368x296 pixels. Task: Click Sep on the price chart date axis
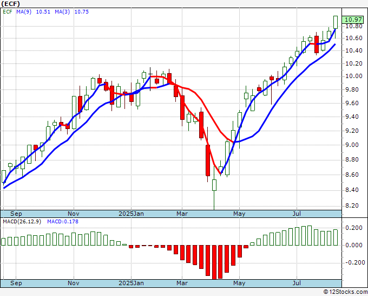point(16,214)
